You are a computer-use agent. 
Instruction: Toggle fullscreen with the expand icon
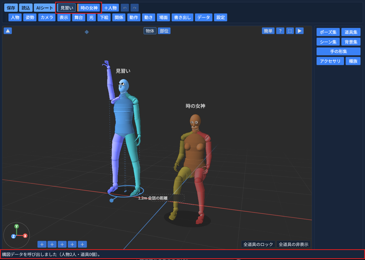290,31
